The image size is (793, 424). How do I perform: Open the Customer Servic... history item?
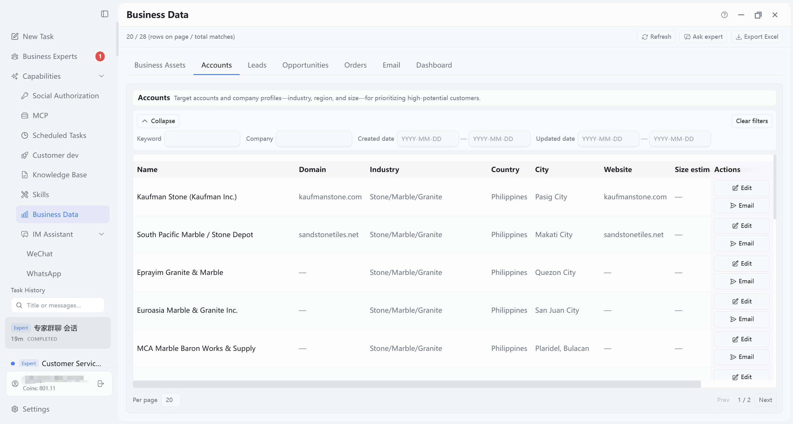pos(58,363)
